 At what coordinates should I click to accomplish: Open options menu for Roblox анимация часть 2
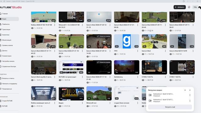click(x=55, y=103)
